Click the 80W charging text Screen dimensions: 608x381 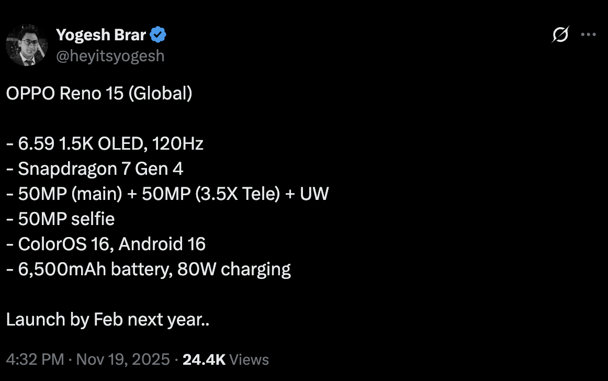point(234,269)
